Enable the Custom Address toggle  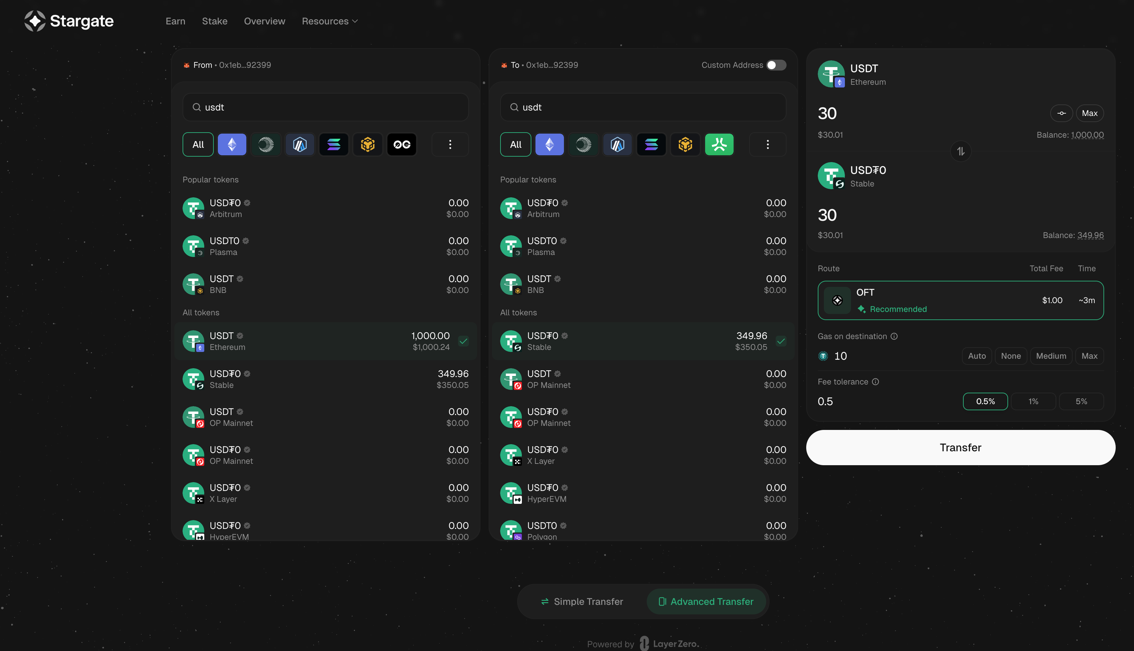[776, 65]
